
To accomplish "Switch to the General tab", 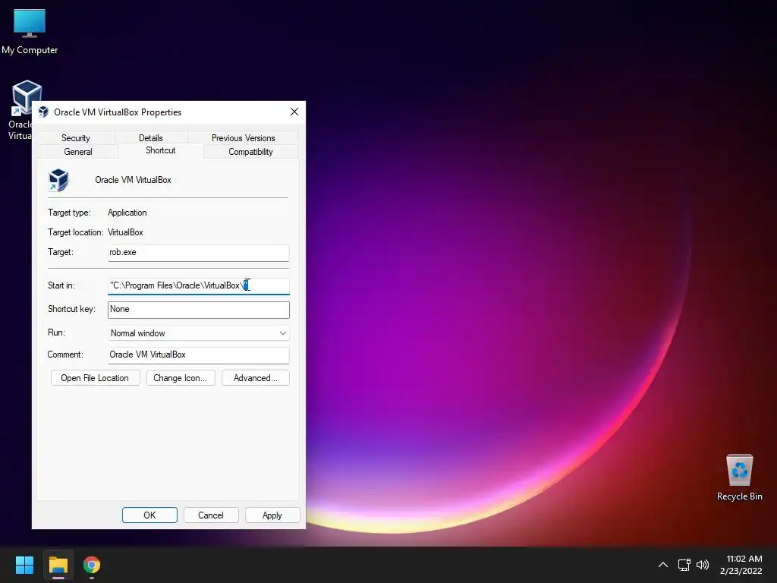I will click(x=78, y=152).
